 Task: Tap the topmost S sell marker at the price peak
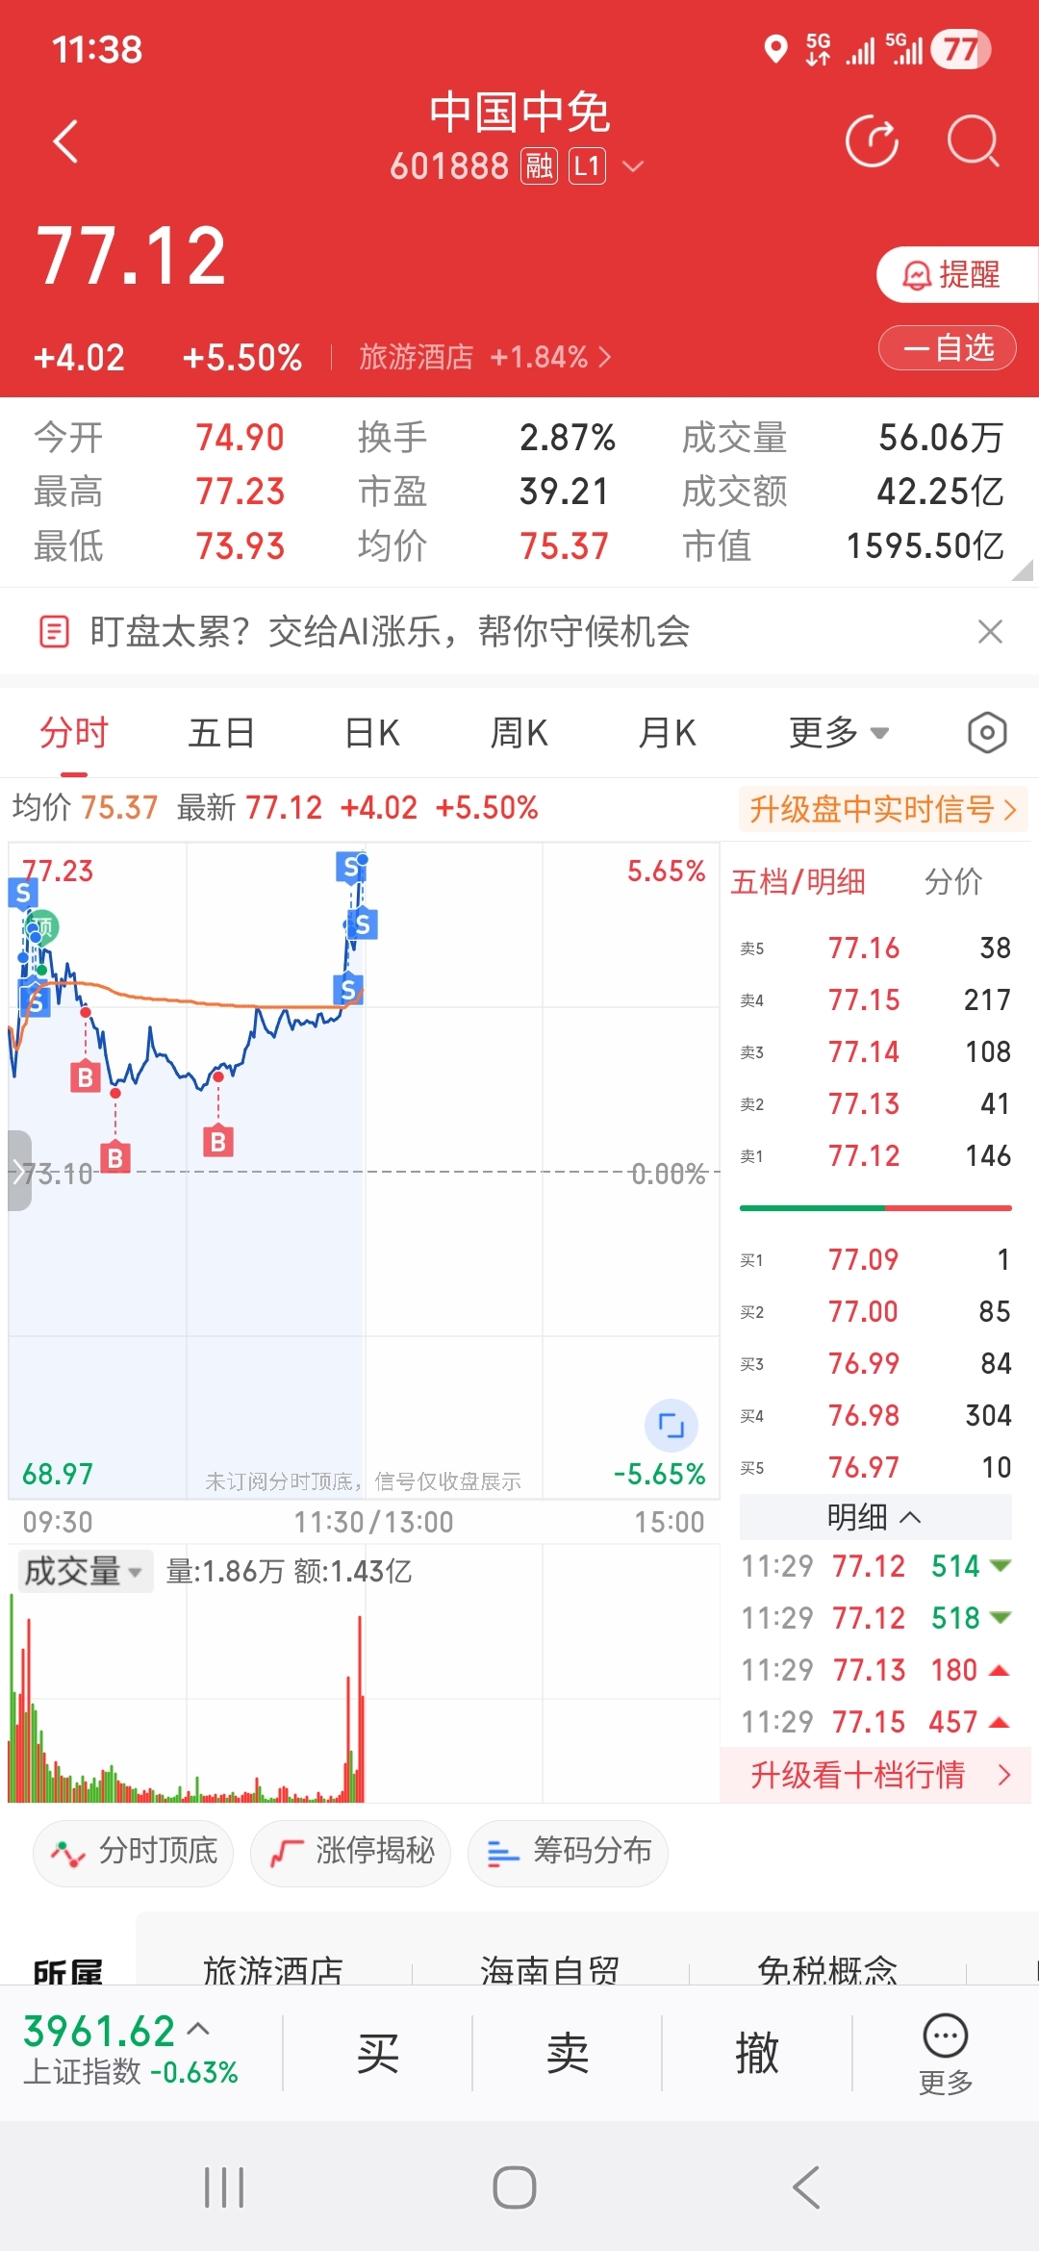(x=351, y=868)
